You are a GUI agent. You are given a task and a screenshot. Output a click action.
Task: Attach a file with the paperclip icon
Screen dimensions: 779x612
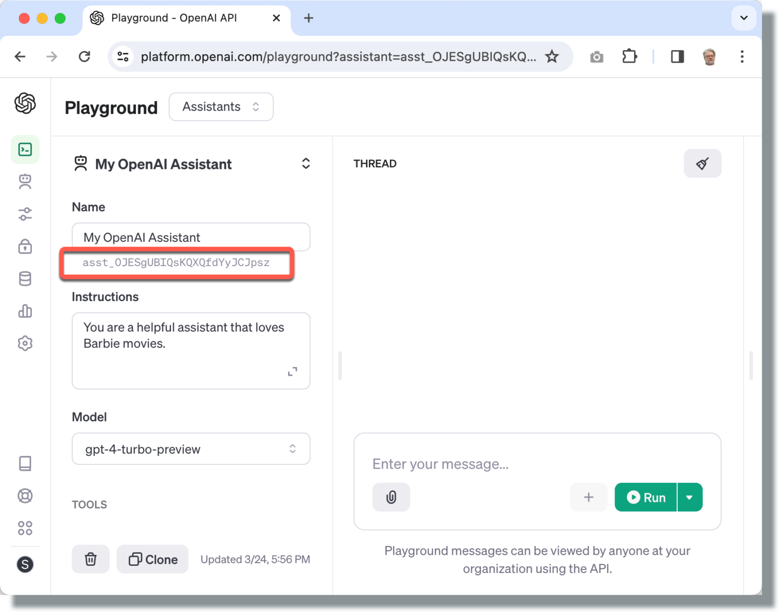(x=391, y=497)
